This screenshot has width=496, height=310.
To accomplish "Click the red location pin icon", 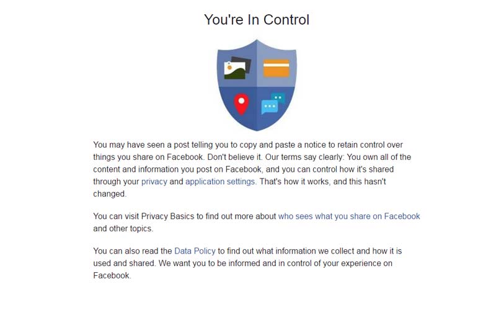I will 241,104.
